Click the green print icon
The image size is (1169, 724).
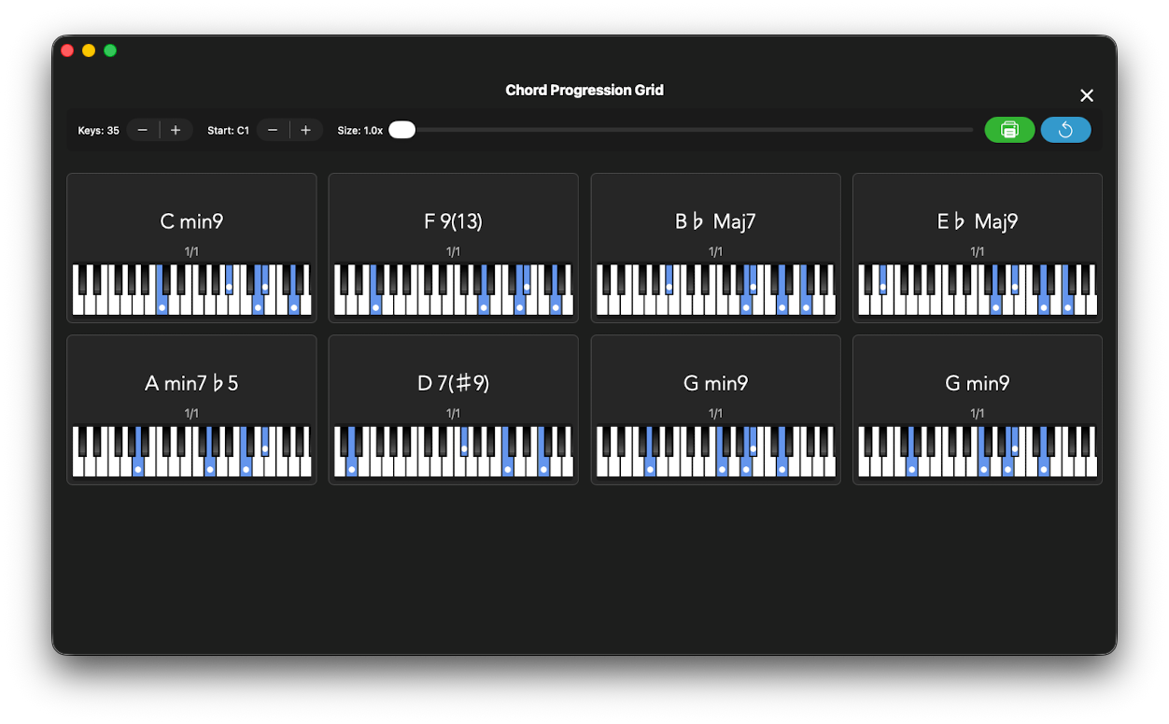click(1009, 130)
